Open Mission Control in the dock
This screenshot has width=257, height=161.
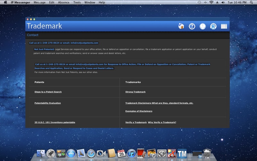click(61, 154)
